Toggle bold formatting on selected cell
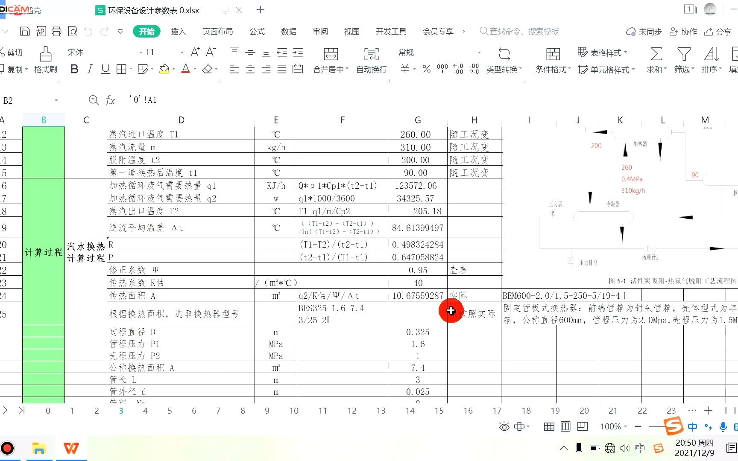Screen dimensions: 738x461 click(74, 69)
